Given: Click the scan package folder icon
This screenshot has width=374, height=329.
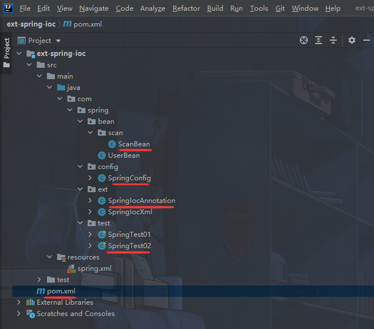Looking at the screenshot, I should coord(102,133).
